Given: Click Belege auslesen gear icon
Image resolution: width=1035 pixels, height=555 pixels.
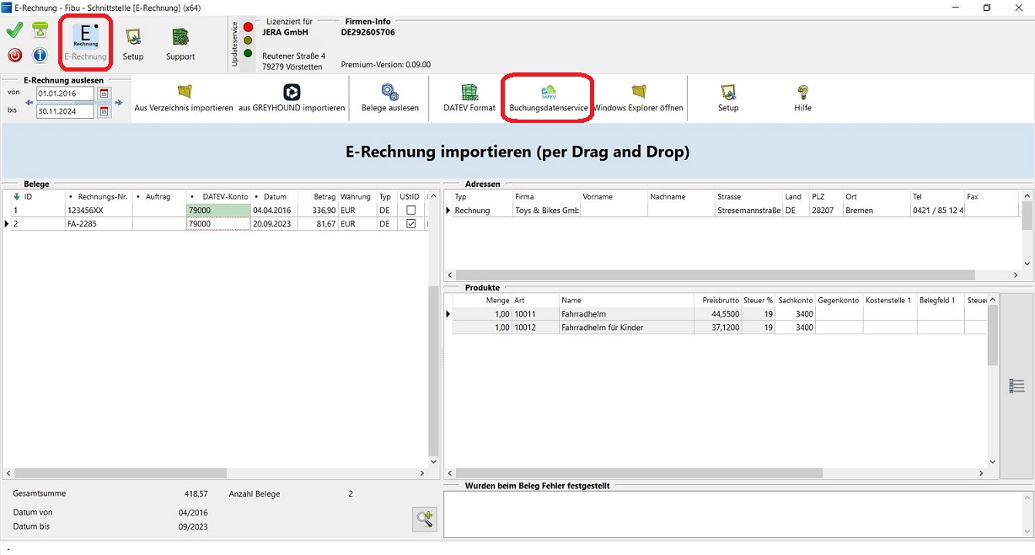Looking at the screenshot, I should tap(389, 93).
